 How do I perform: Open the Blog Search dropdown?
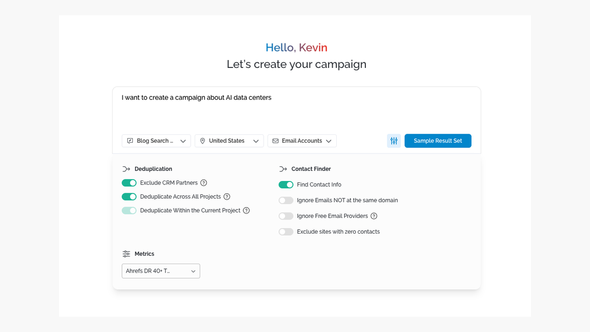(x=156, y=141)
